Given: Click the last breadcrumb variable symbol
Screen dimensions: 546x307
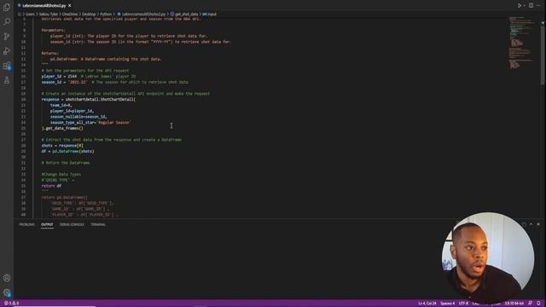Looking at the screenshot, I should click(x=209, y=14).
